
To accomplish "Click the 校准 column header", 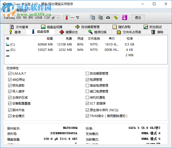I will (x=130, y=39).
